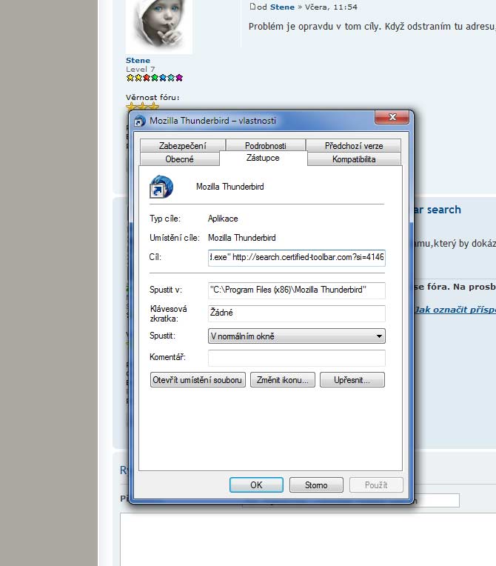This screenshot has width=496, height=566.
Task: Close the vlastnosti dialog window
Action: pos(392,117)
